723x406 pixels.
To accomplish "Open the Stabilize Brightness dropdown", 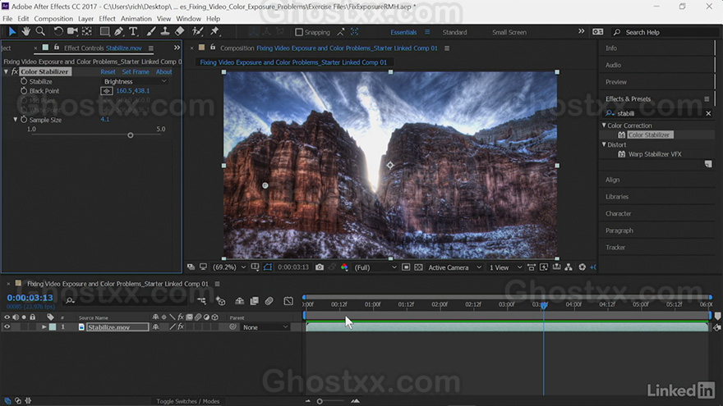I will tap(134, 81).
